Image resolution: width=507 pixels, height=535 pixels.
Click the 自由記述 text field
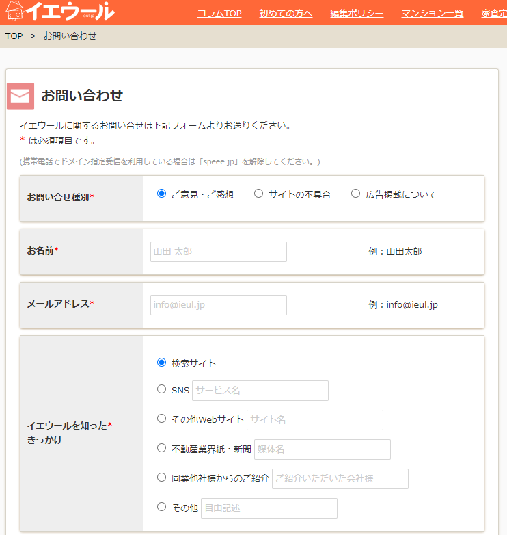pyautogui.click(x=269, y=508)
